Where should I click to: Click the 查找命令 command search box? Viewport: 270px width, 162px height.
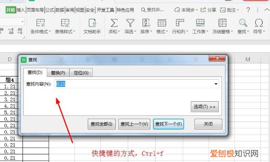tap(153, 10)
